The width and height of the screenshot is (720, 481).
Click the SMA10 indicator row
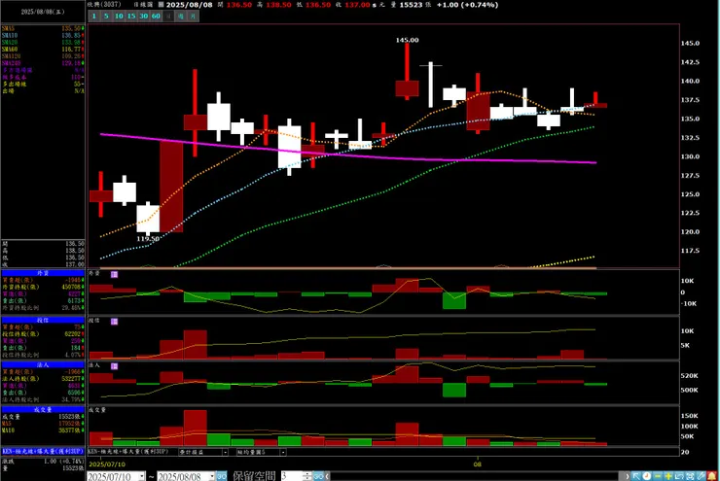pyautogui.click(x=43, y=35)
